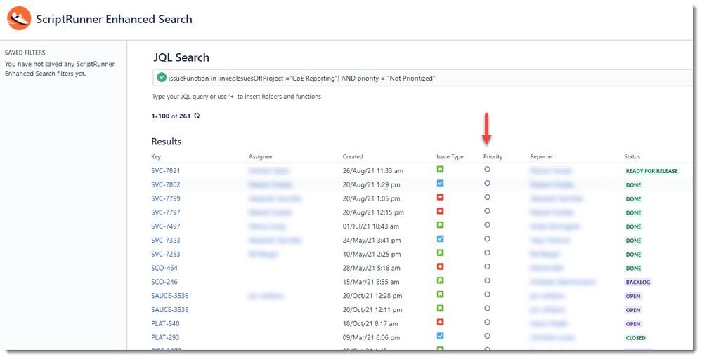Sort by the Status column header
Screen dimensions: 702x359
click(x=632, y=157)
